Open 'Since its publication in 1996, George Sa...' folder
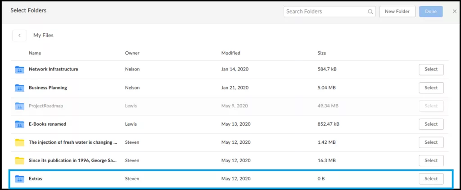 (x=73, y=160)
